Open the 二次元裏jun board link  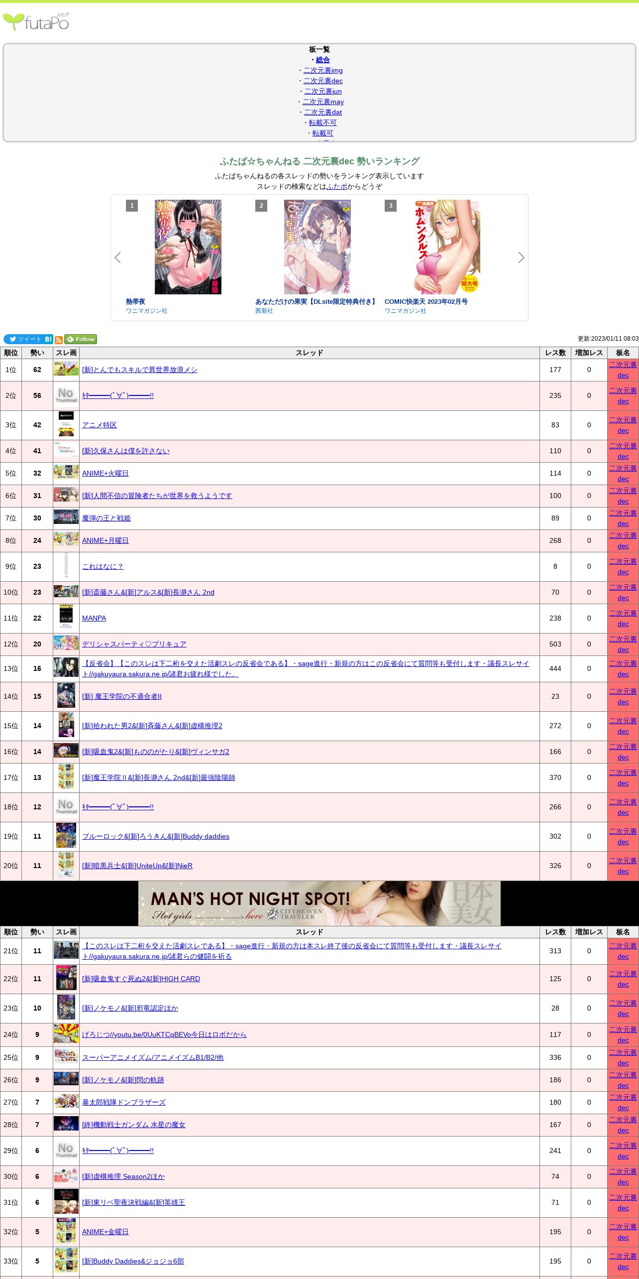point(323,91)
